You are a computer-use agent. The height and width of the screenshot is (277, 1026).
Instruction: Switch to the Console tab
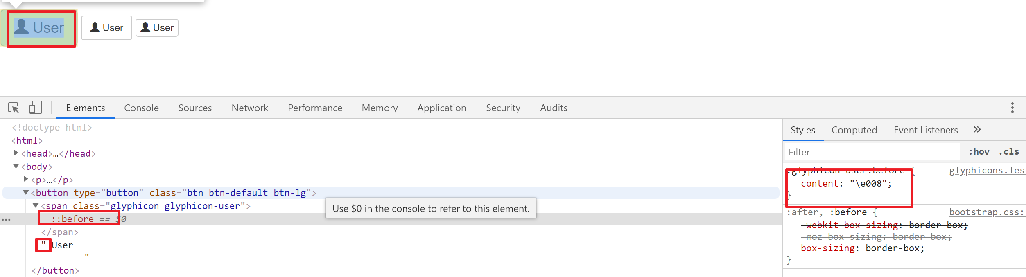pyautogui.click(x=141, y=108)
